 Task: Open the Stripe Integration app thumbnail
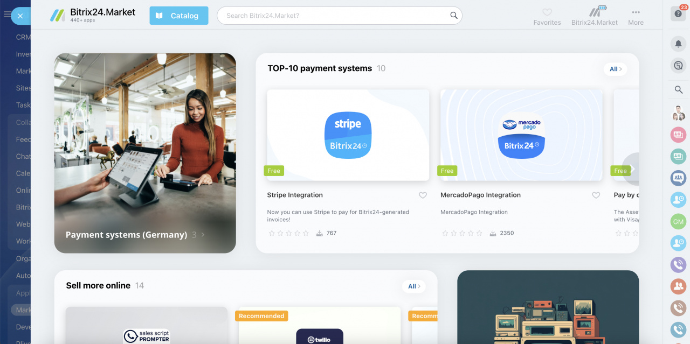[x=348, y=135]
